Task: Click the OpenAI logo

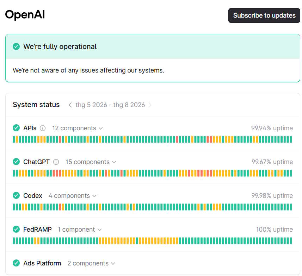Action: [25, 15]
